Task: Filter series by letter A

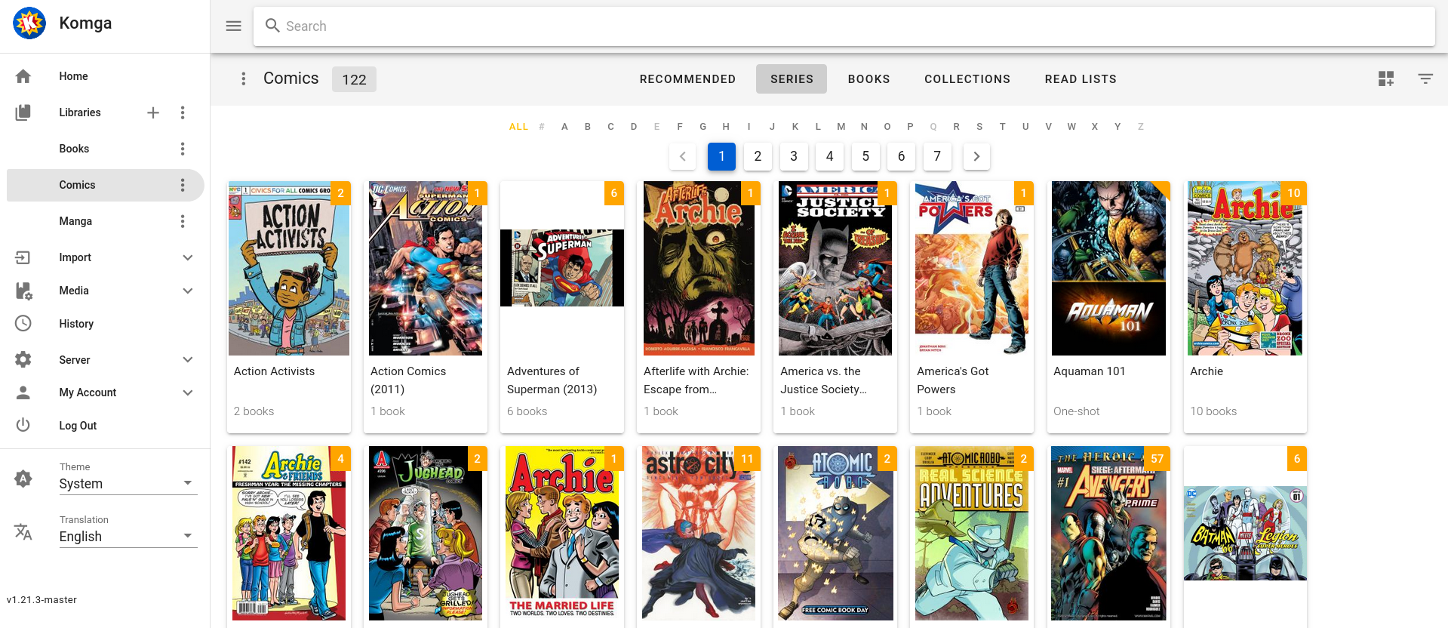Action: [564, 127]
